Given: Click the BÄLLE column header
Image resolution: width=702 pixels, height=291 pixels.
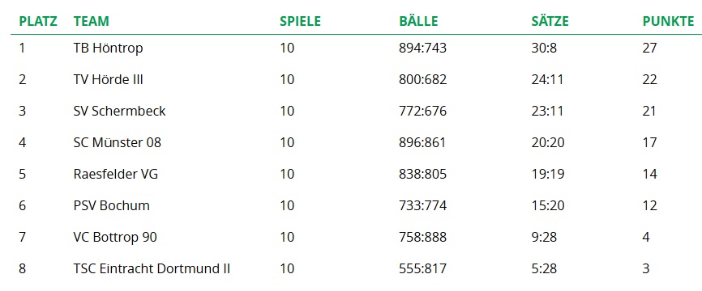Looking at the screenshot, I should pyautogui.click(x=418, y=21).
